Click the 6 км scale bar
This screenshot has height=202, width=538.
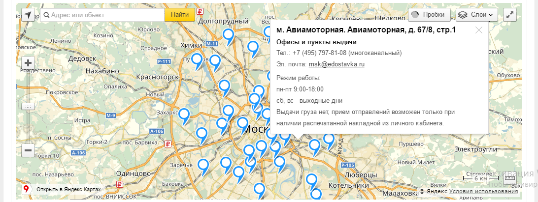tap(481, 178)
